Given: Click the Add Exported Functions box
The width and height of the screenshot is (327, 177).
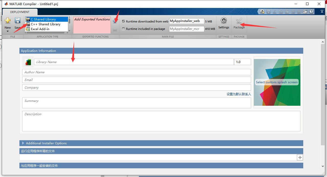Looking at the screenshot, I should coord(92,25).
